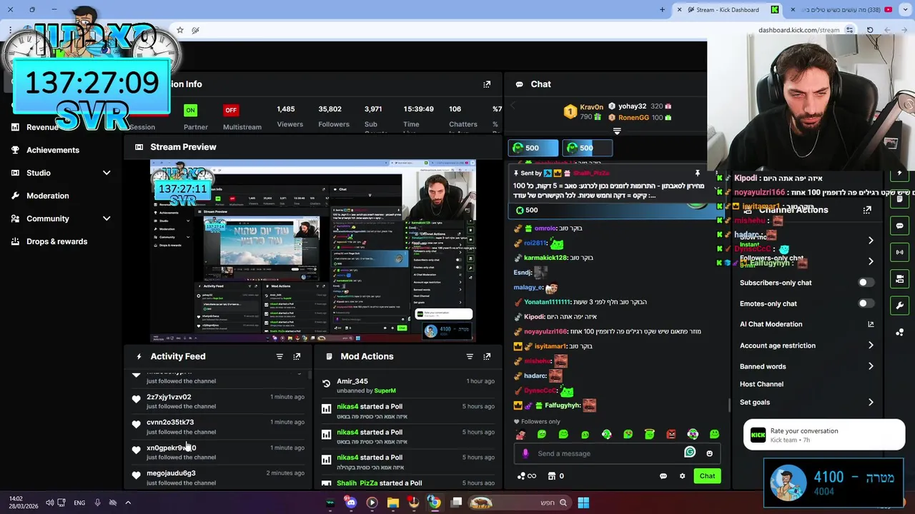Open Account age restriction options
Image resolution: width=915 pixels, height=514 pixels.
[x=806, y=346]
